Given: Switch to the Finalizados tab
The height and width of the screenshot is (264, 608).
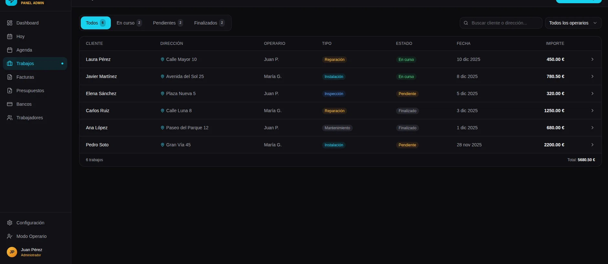Looking at the screenshot, I should click(209, 23).
